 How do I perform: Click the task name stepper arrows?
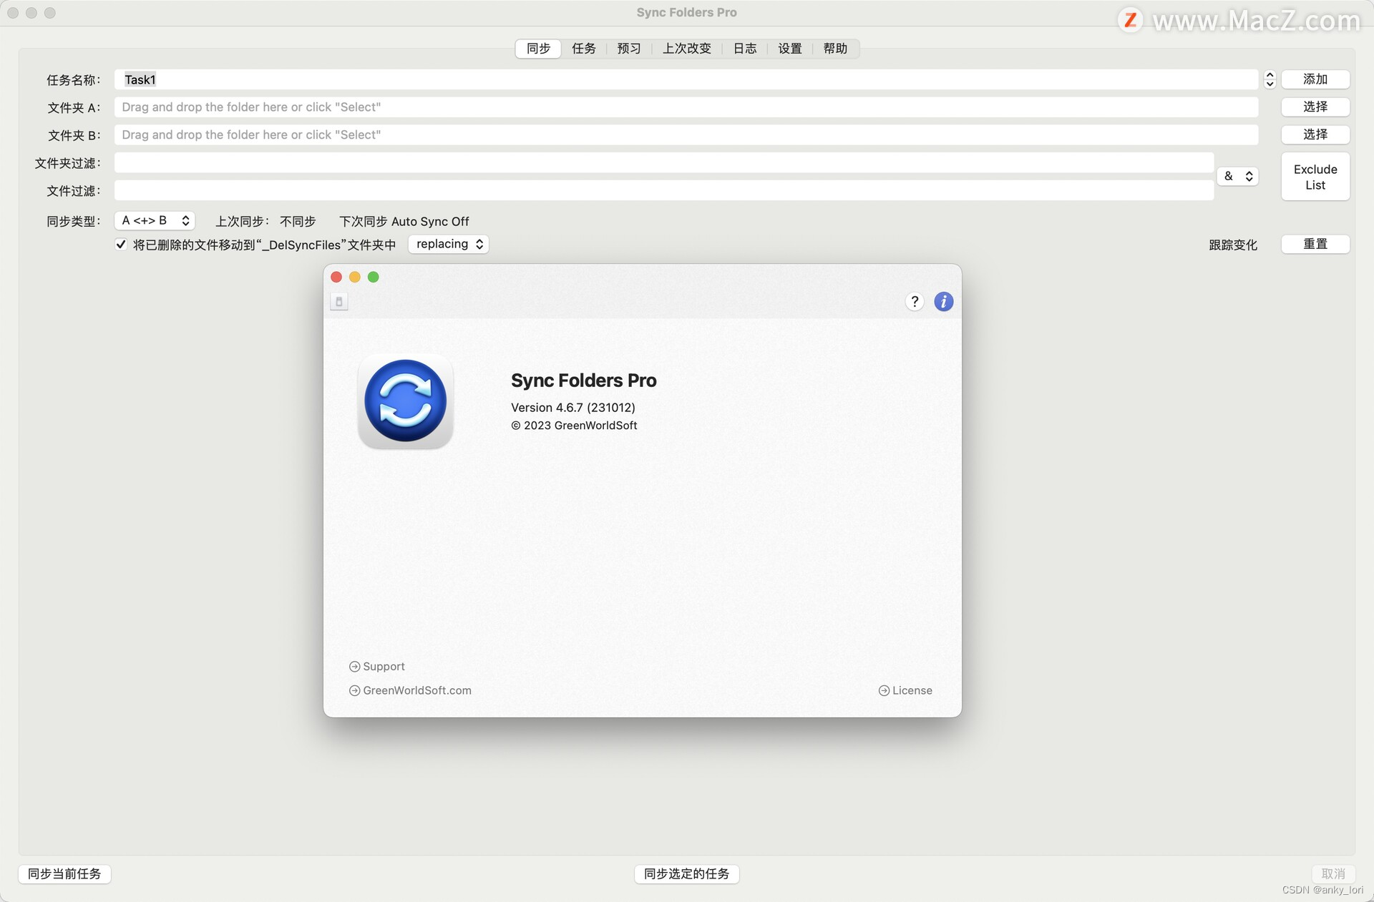coord(1270,79)
